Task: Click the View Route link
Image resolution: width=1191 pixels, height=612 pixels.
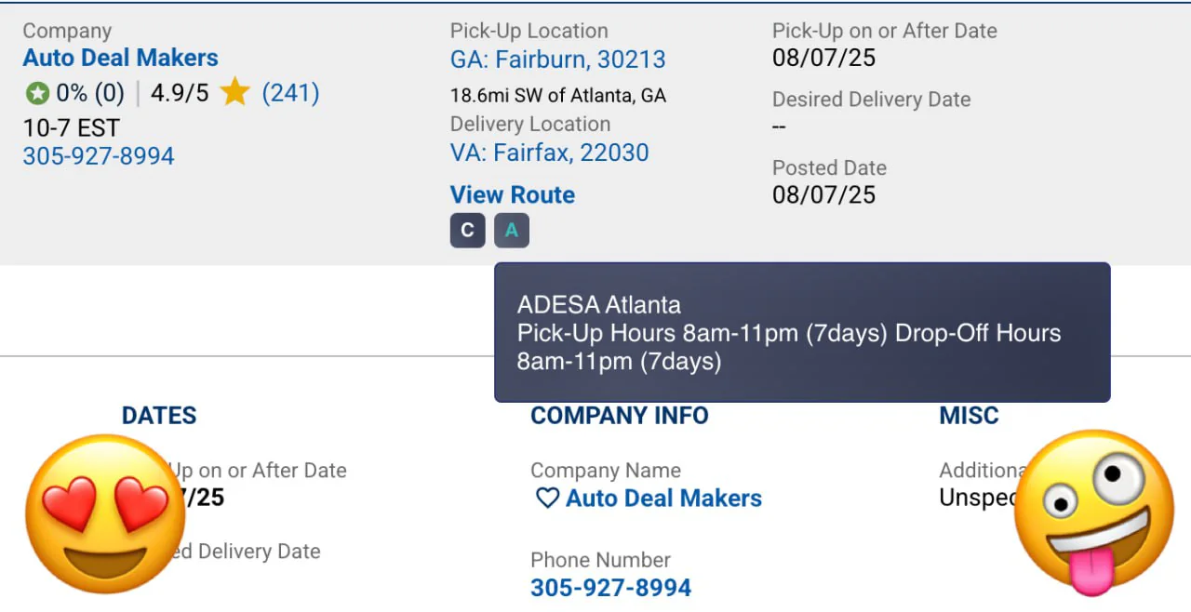Action: click(512, 195)
